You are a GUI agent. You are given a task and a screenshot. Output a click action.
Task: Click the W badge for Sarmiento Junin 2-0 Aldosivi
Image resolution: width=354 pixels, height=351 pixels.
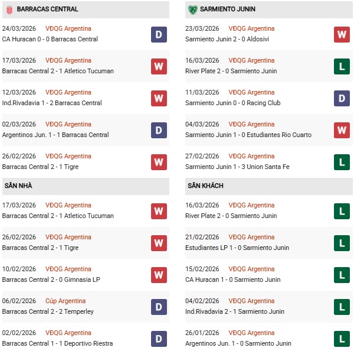(x=342, y=34)
